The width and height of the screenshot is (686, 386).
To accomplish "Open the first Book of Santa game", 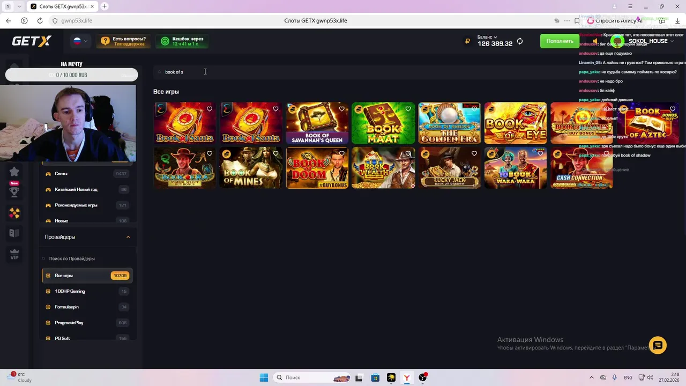I will coord(185,123).
